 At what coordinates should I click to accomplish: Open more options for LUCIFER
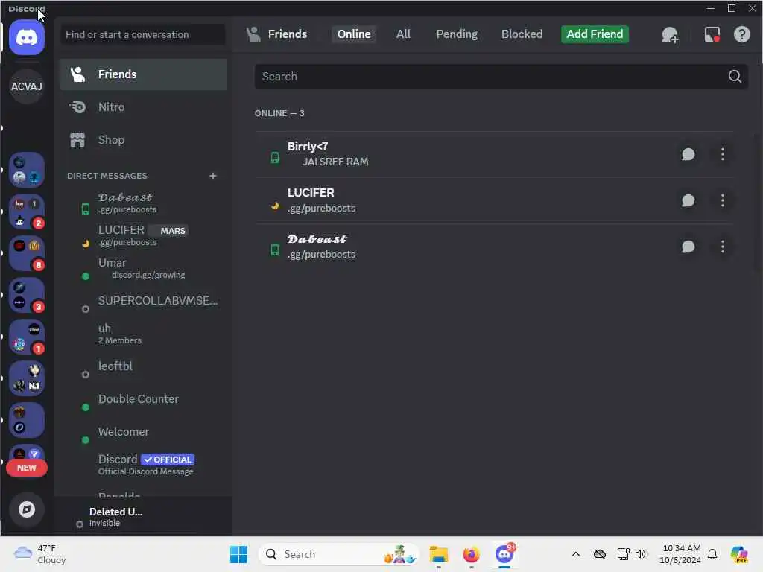tap(723, 200)
